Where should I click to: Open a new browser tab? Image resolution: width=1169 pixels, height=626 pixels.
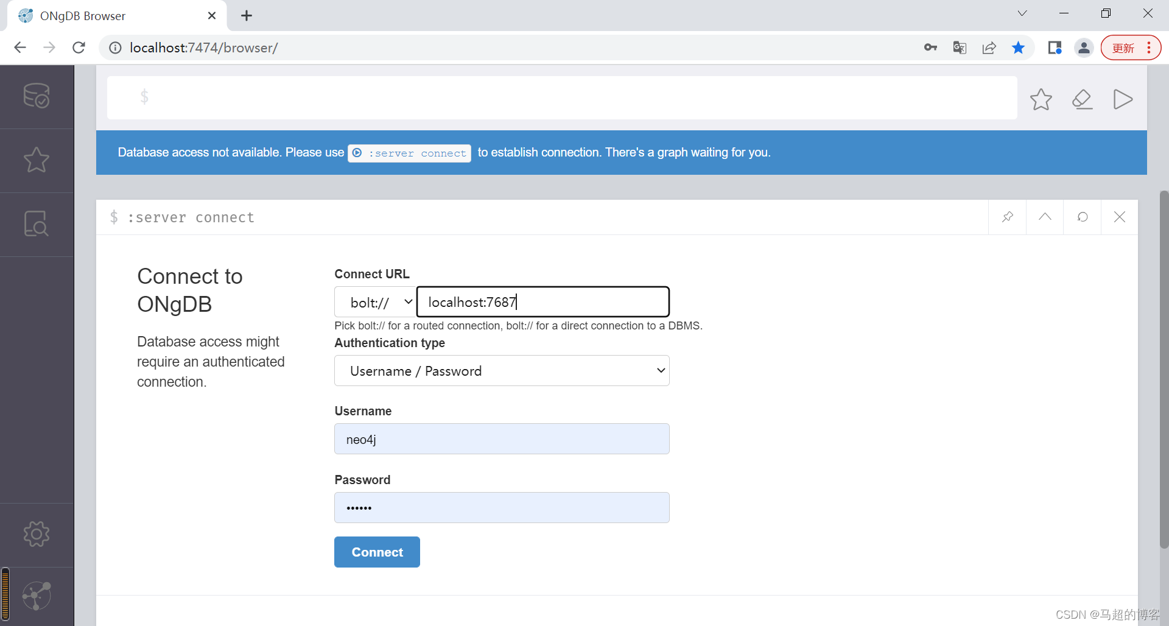click(247, 16)
